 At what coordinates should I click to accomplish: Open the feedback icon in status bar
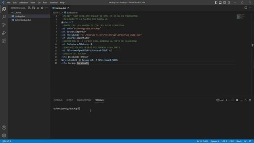coord(245,141)
